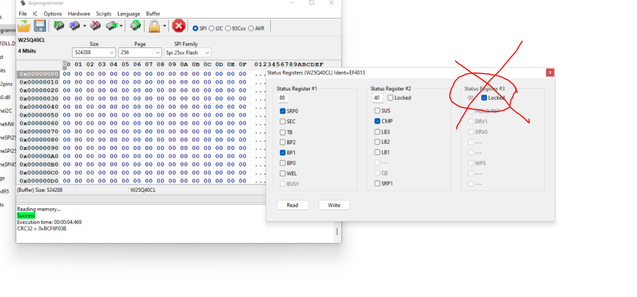This screenshot has height=297, width=637.
Task: Click the CRC32 = 0xBCF6F03B log line
Action: [x=41, y=229]
